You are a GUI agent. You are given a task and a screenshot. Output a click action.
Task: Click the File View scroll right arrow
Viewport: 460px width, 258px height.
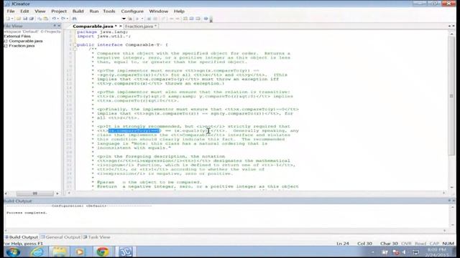coord(57,193)
